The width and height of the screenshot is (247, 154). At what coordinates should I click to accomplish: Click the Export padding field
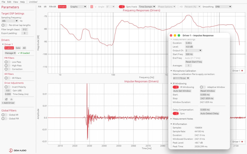25,33
